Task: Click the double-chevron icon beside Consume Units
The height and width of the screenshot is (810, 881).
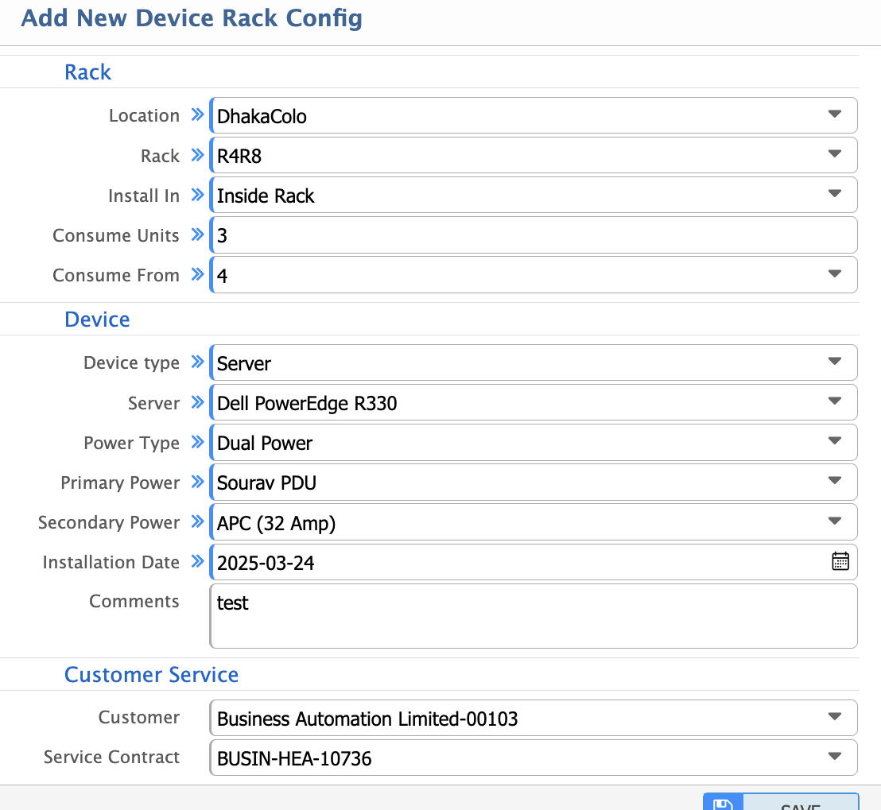Action: pyautogui.click(x=196, y=235)
